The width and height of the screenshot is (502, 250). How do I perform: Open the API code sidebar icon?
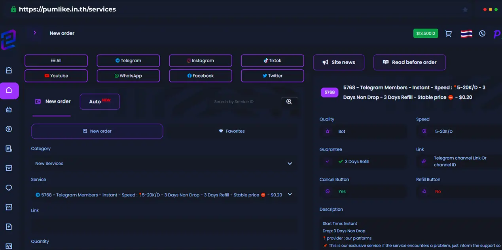click(x=9, y=246)
